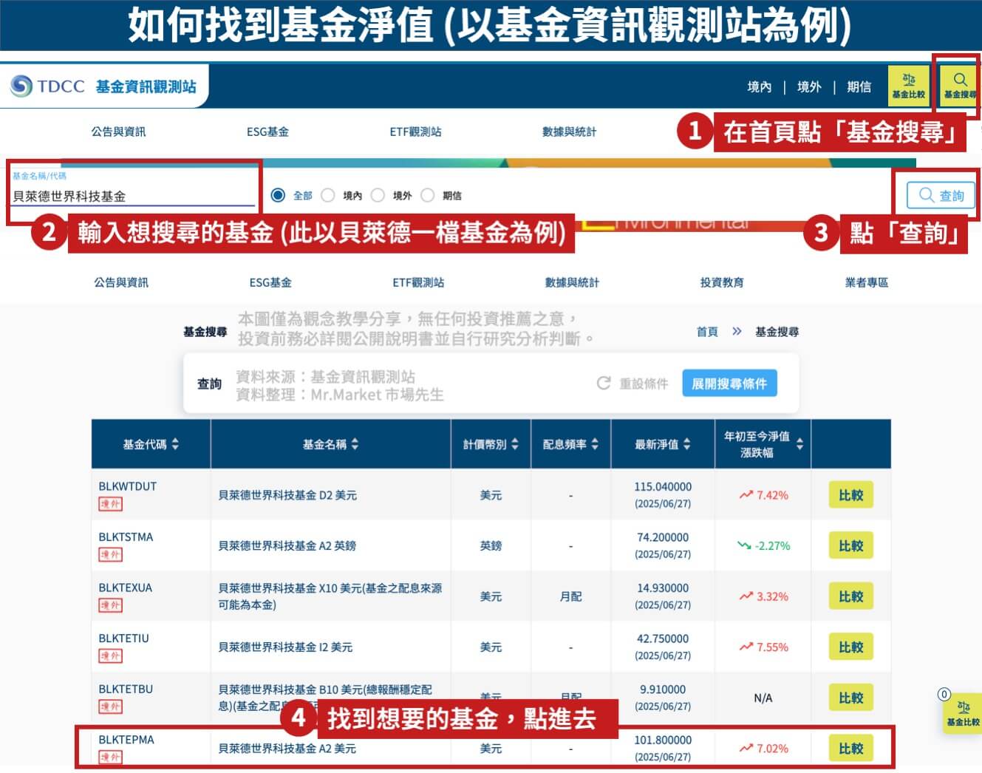Image resolution: width=982 pixels, height=773 pixels.
Task: Click the 境外 stamp under BLKTEXUA
Action: coord(110,605)
